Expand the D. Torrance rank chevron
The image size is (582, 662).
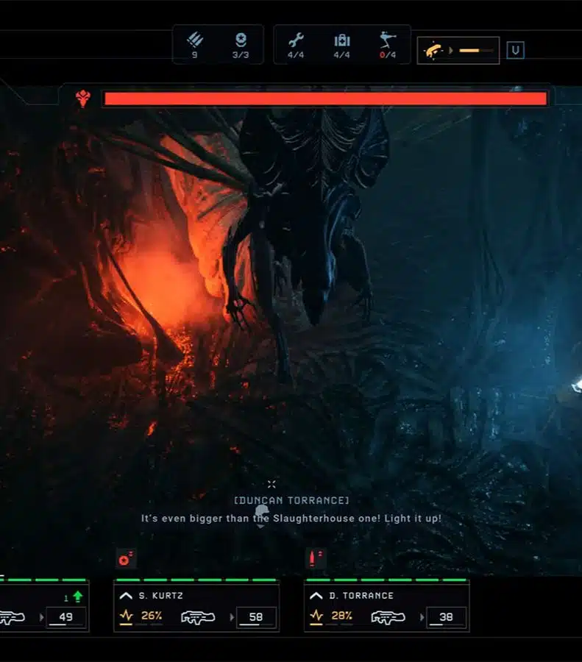point(316,596)
